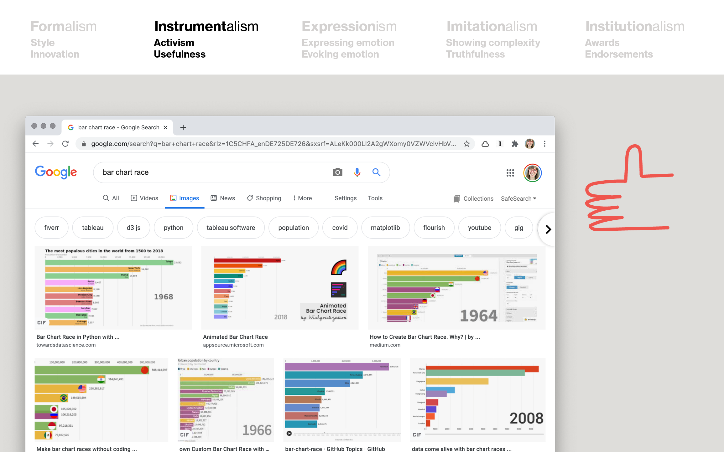Screen dimensions: 724x452
Task: Click the SafeSearch dropdown button
Action: coord(518,198)
